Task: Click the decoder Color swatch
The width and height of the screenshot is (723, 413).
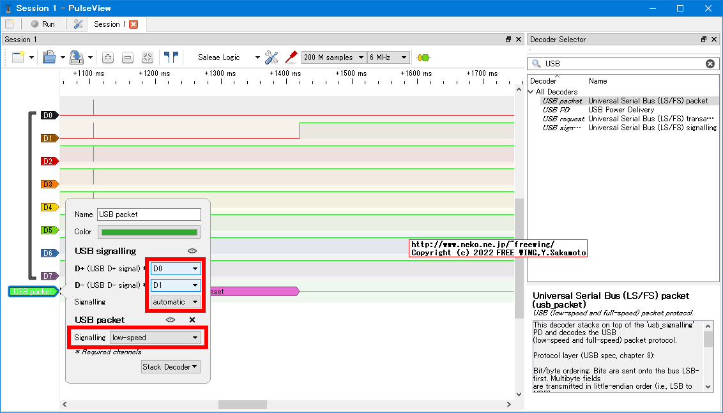Action: coord(149,232)
